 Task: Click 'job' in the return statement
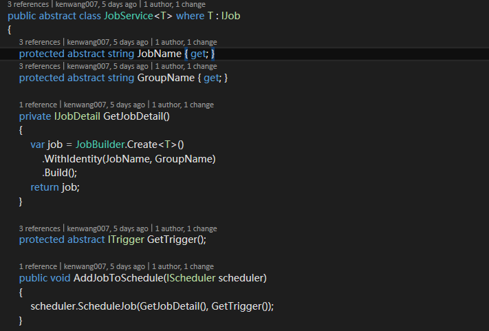(x=69, y=188)
